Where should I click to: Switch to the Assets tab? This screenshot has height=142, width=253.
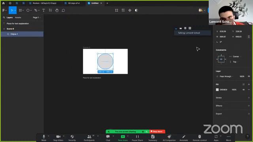point(18,17)
